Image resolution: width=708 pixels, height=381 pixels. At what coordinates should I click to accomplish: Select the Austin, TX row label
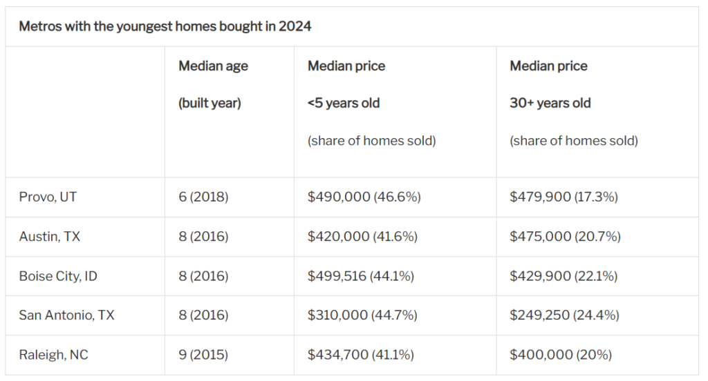click(x=50, y=237)
